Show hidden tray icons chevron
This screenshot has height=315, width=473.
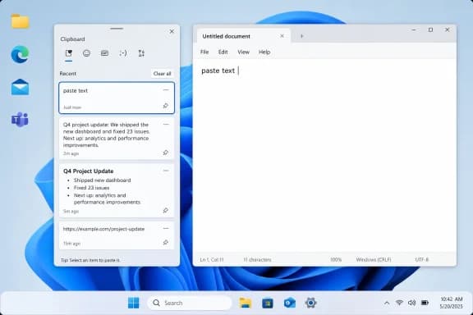[x=387, y=303]
